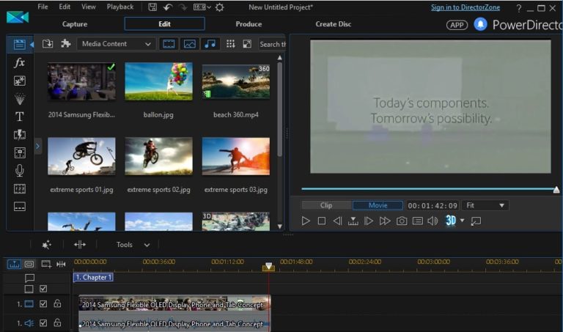Click the Import Media folder icon
The image size is (563, 332).
(48, 44)
